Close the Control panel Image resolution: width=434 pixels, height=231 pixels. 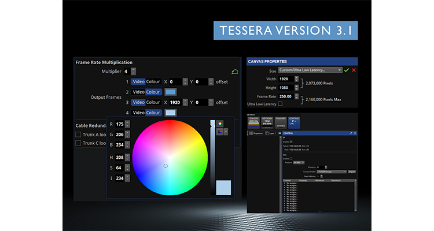click(355, 133)
